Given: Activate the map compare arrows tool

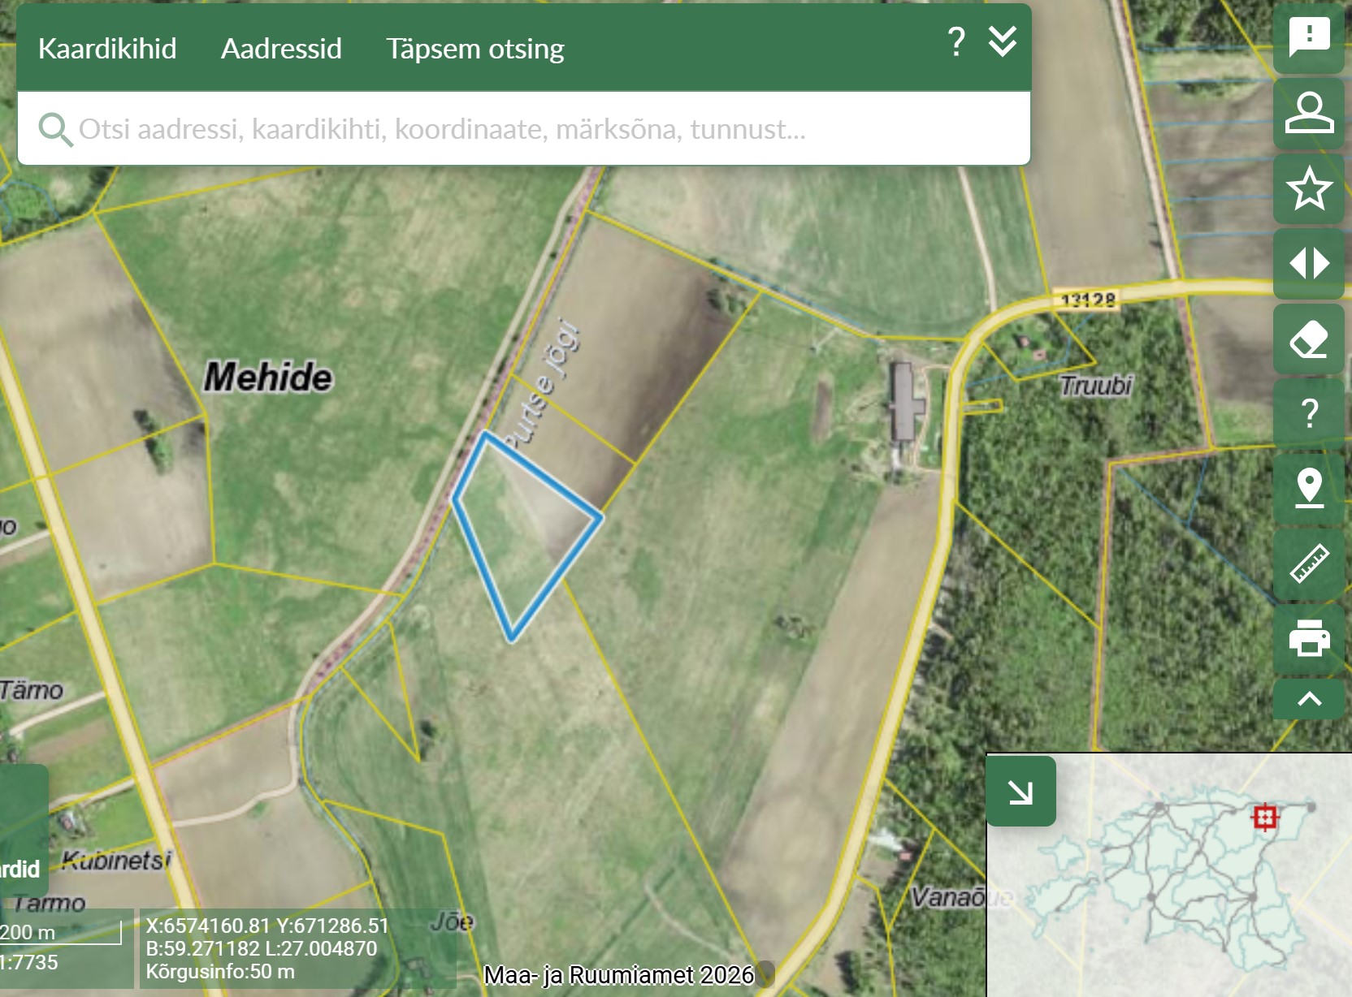Looking at the screenshot, I should (x=1309, y=263).
